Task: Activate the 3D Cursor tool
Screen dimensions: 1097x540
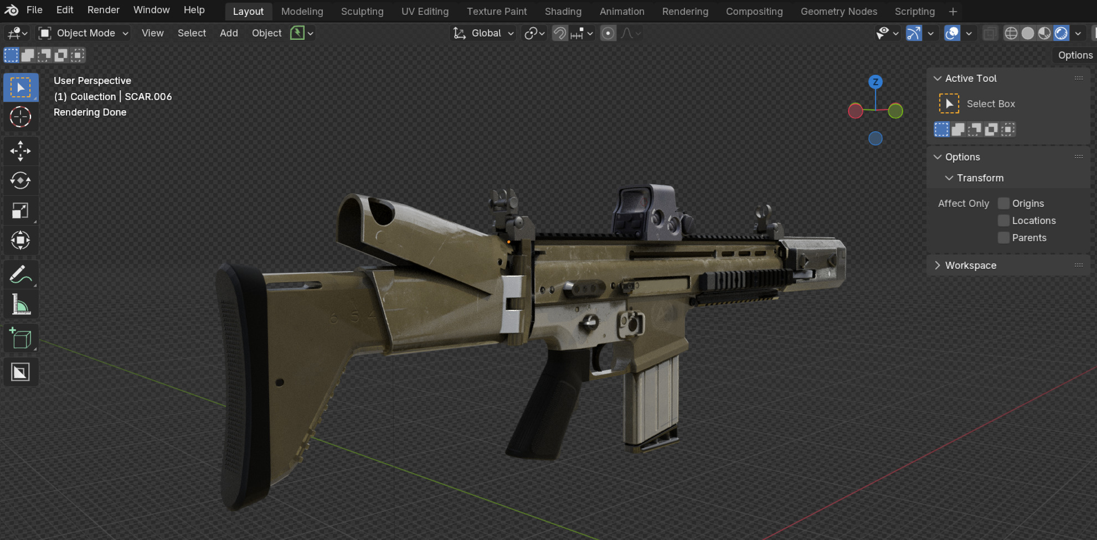Action: pyautogui.click(x=21, y=117)
